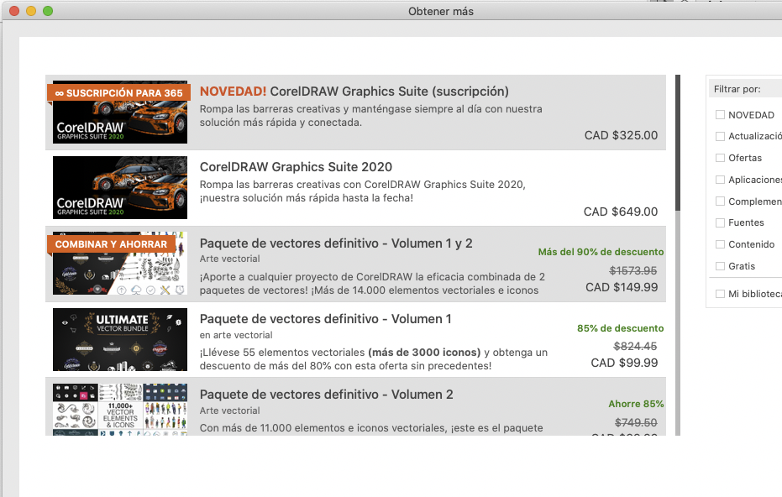Click the 'SUSCRIPCIÓN PARA 365' orange badge
Screen dimensions: 782x497
click(x=118, y=93)
